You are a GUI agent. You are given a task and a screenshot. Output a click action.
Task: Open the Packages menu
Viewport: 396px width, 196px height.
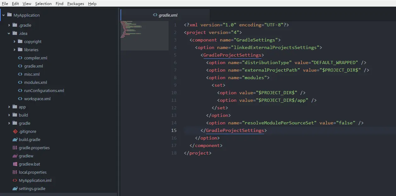[x=76, y=3]
